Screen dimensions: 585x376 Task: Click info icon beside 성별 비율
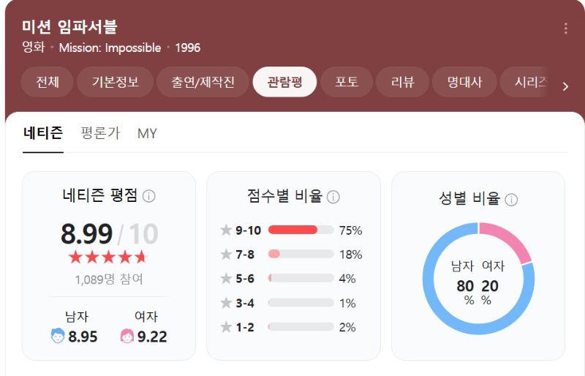pyautogui.click(x=511, y=200)
